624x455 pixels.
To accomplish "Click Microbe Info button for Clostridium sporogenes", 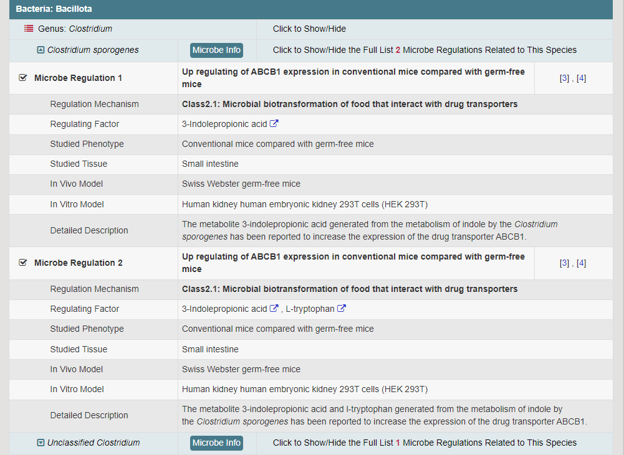I will click(216, 50).
